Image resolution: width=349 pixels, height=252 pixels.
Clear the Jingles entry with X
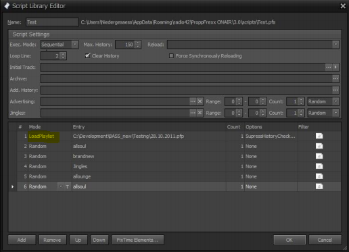(x=200, y=113)
